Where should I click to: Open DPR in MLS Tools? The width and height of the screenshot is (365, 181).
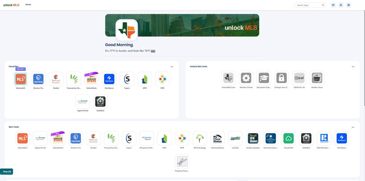pos(164,138)
